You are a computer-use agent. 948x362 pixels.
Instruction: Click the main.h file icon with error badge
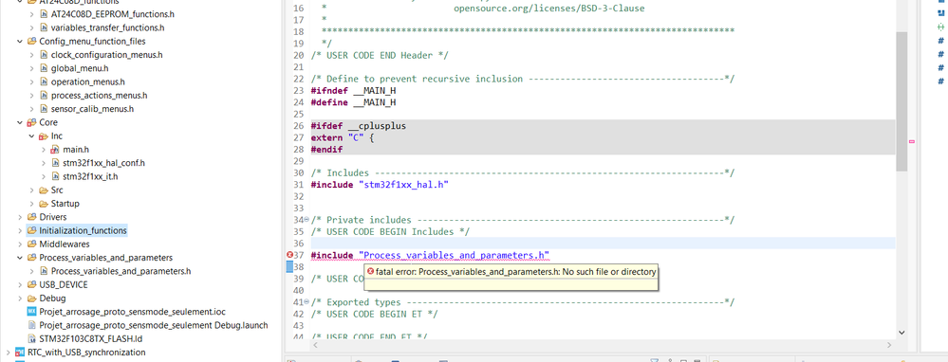coord(55,149)
